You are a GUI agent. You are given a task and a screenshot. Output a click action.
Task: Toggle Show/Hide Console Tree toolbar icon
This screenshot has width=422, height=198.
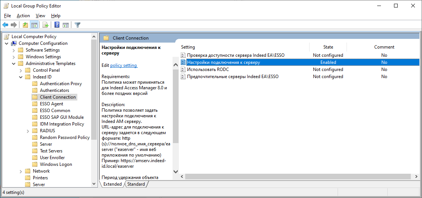tap(34, 25)
